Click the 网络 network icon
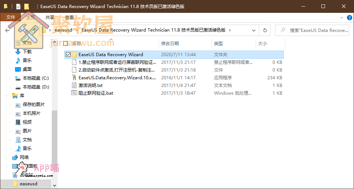This screenshot has width=354, height=189. click(15, 157)
